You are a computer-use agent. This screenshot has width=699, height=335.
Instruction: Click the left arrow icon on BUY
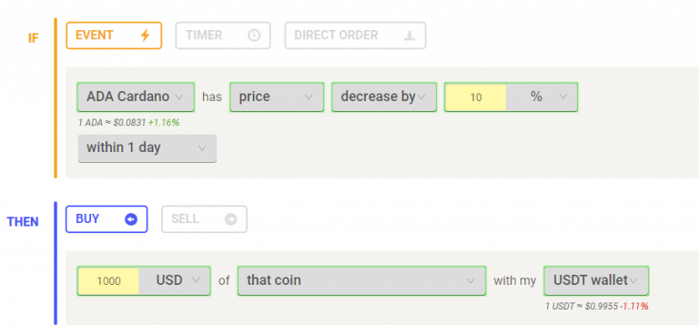(x=131, y=219)
